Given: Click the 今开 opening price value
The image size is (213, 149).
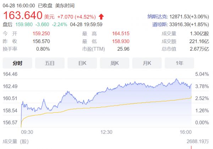Looking at the screenshot, I should tap(40, 34).
